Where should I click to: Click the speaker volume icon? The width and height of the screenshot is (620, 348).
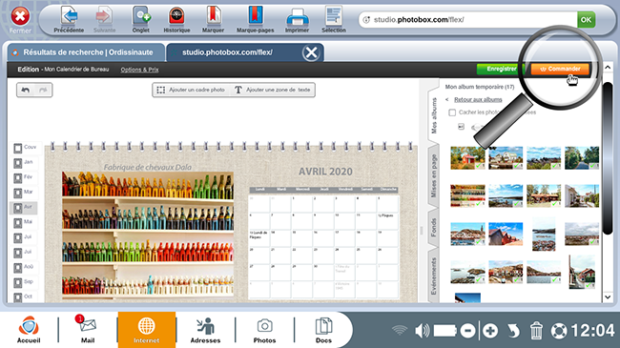[x=422, y=331]
